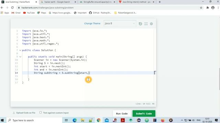This screenshot has height=123, width=220.
Task: Click the browser address bar URL
Action: 47,8
